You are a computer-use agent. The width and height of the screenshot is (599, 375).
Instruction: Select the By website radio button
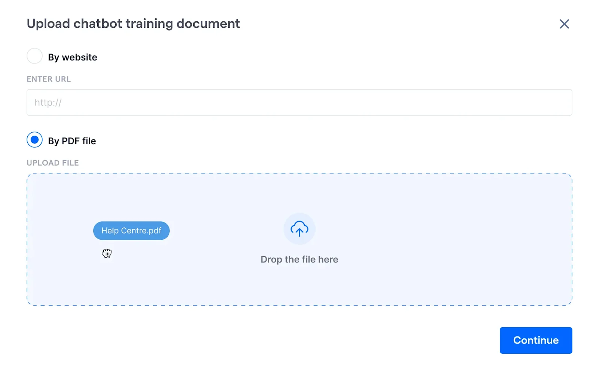pos(34,56)
